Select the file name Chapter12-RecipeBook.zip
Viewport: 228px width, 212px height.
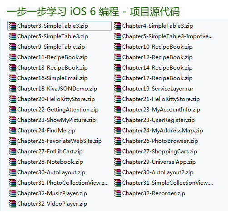(157, 57)
